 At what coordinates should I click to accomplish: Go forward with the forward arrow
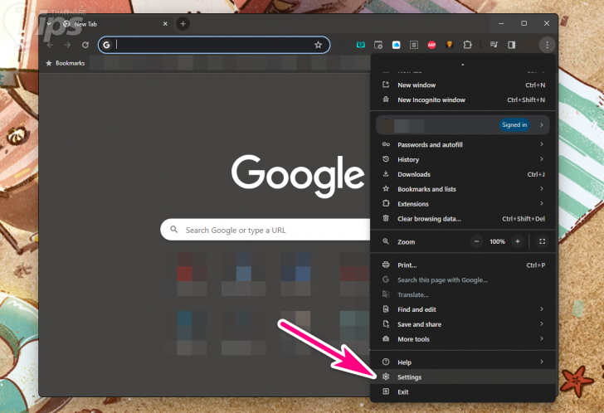click(x=68, y=45)
